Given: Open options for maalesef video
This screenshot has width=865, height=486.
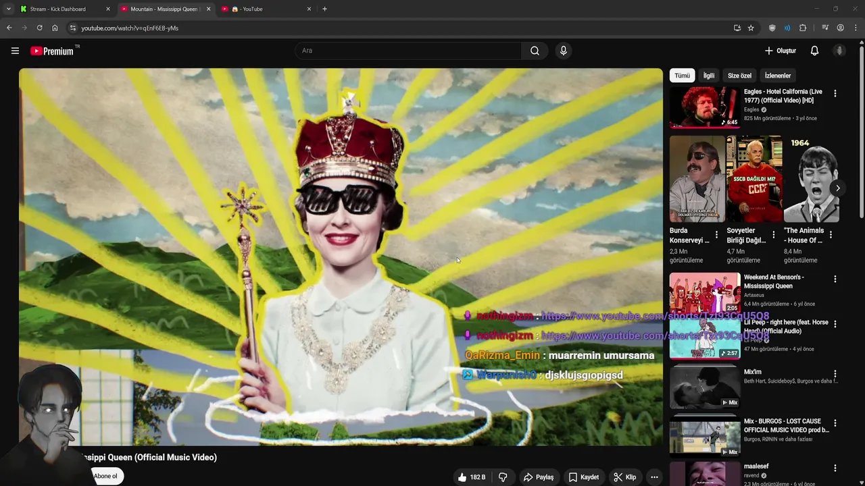Looking at the screenshot, I should pos(835,468).
